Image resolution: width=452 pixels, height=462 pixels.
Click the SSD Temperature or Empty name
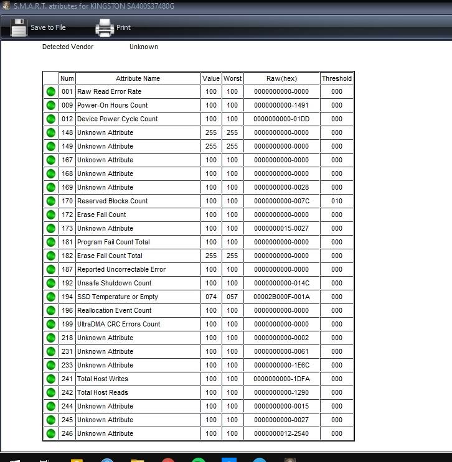click(x=118, y=297)
